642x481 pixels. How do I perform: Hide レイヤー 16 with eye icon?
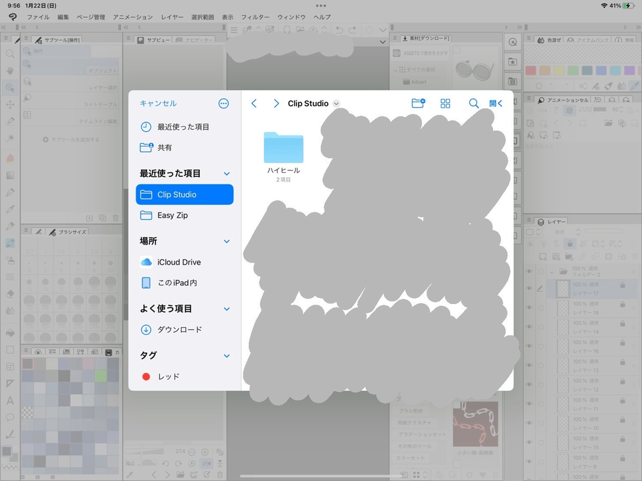(x=530, y=346)
